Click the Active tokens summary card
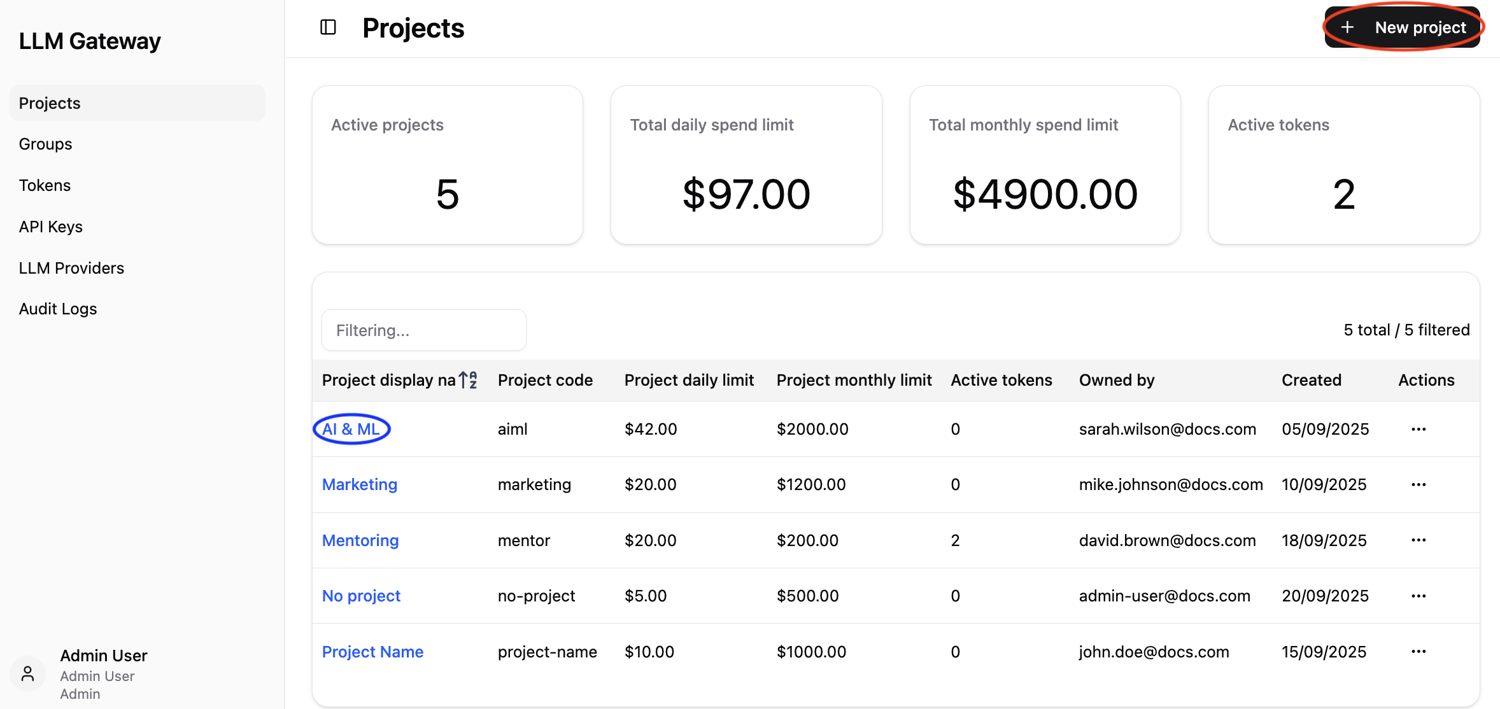This screenshot has height=709, width=1500. [x=1344, y=165]
